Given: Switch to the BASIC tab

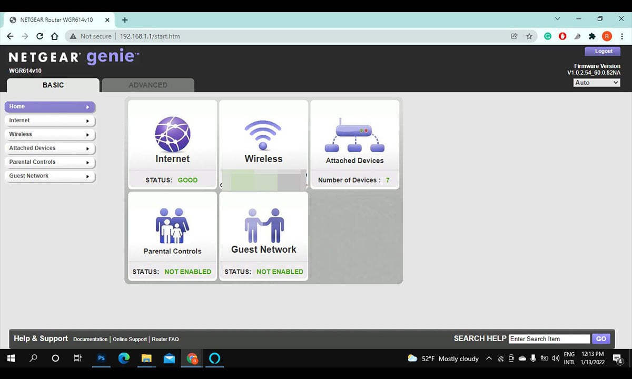Looking at the screenshot, I should [x=53, y=85].
